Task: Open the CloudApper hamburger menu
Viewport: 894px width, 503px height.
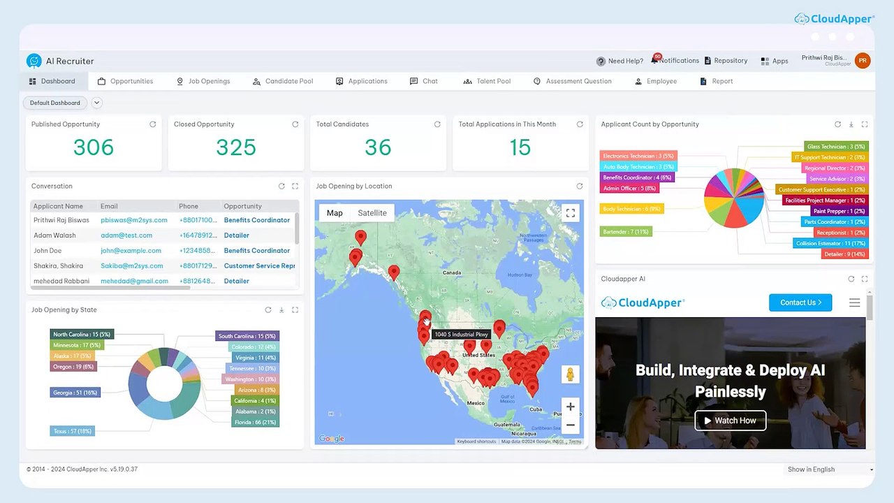Action: [854, 302]
